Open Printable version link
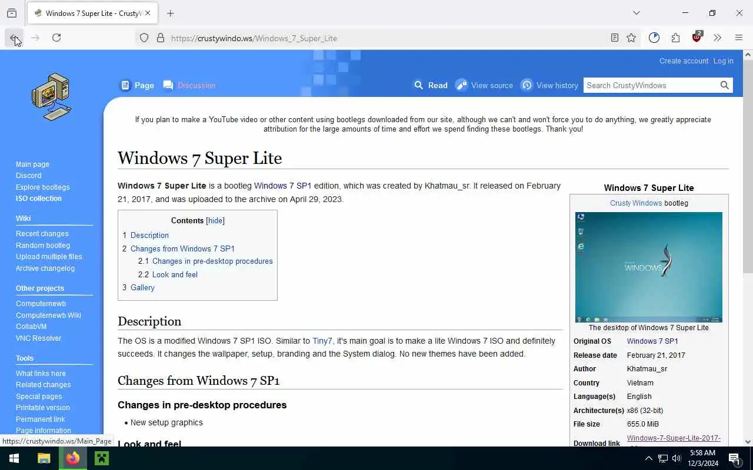The width and height of the screenshot is (753, 470). pyautogui.click(x=42, y=408)
